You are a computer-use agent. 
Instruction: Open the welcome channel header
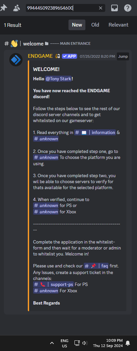coord(33,44)
